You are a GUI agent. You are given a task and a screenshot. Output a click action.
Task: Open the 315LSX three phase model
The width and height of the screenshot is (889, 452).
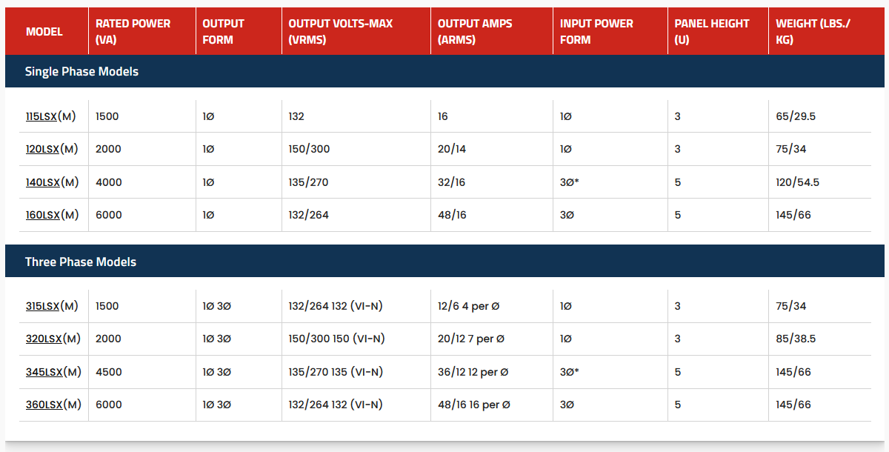click(x=42, y=306)
